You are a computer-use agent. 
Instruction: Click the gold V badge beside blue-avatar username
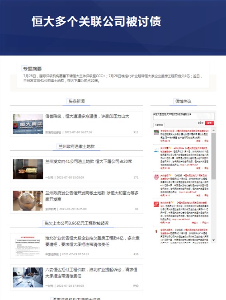(x=170, y=148)
